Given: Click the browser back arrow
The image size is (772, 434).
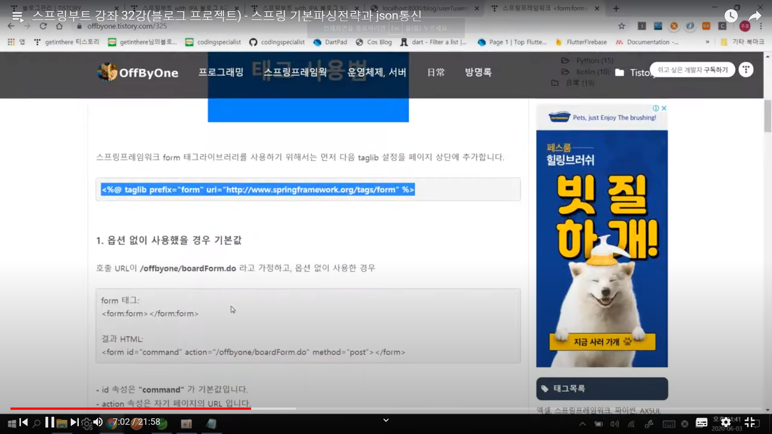Looking at the screenshot, I should click(11, 26).
